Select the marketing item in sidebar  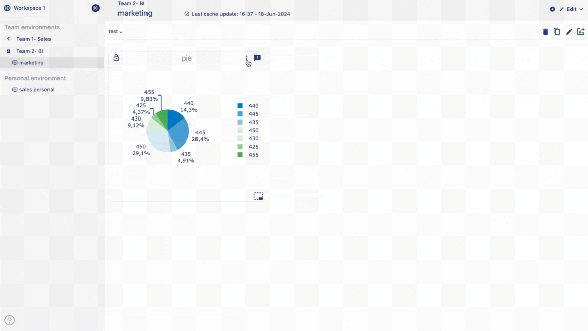pos(31,63)
